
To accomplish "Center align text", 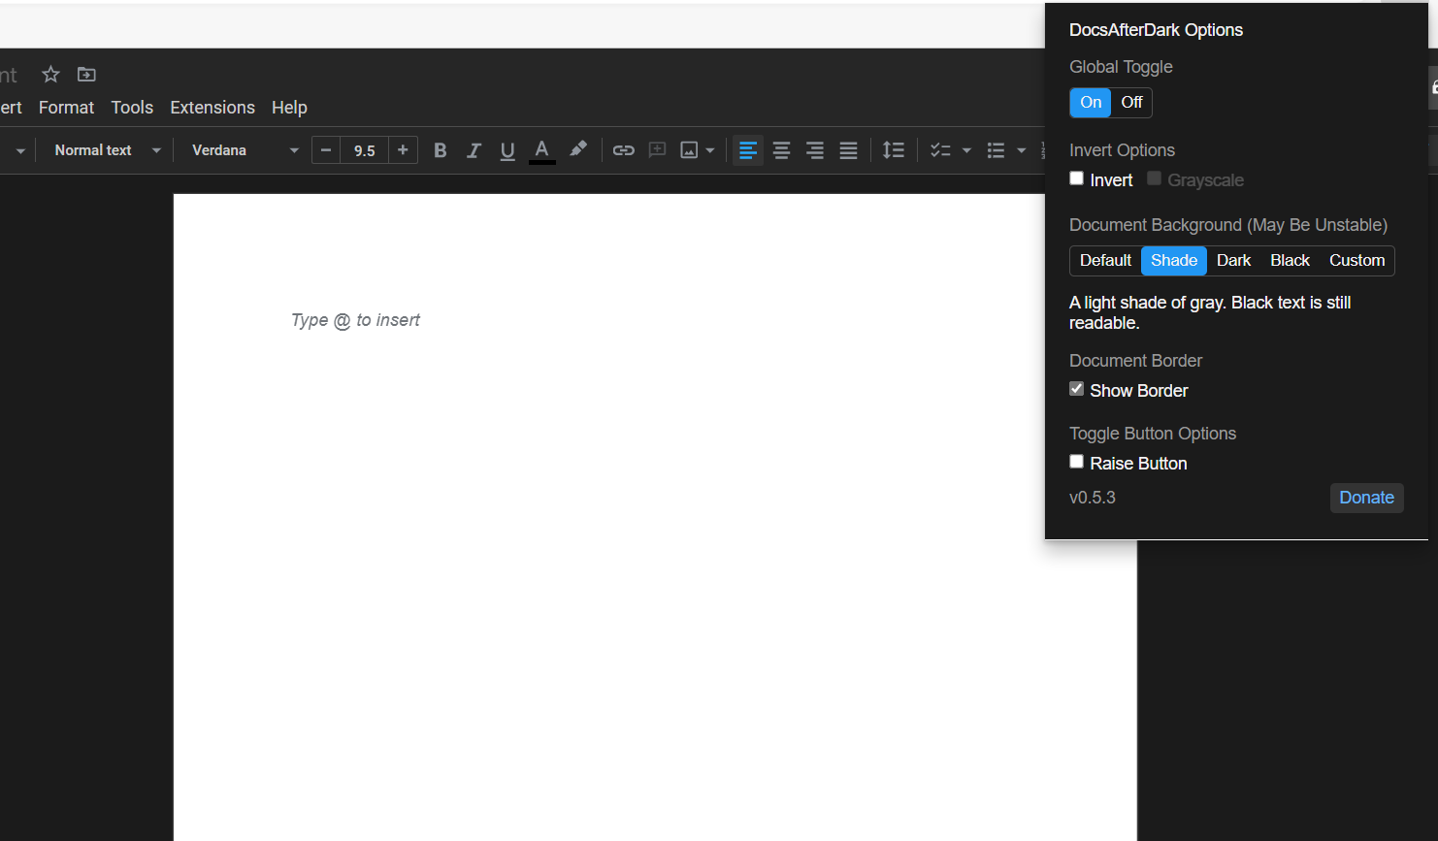I will tap(781, 150).
